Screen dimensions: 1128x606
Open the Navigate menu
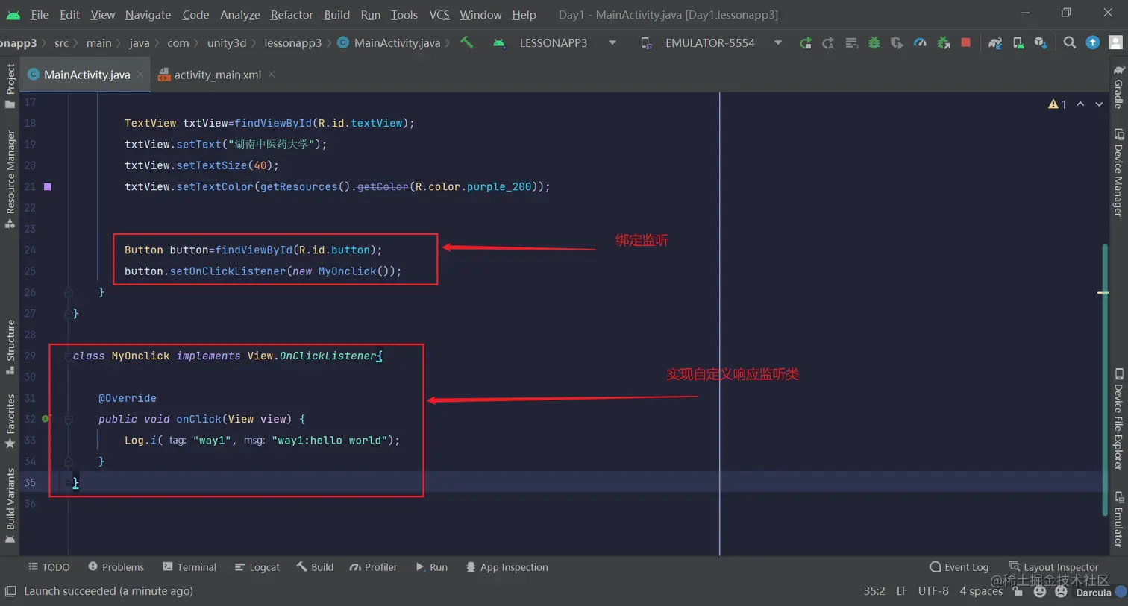148,14
